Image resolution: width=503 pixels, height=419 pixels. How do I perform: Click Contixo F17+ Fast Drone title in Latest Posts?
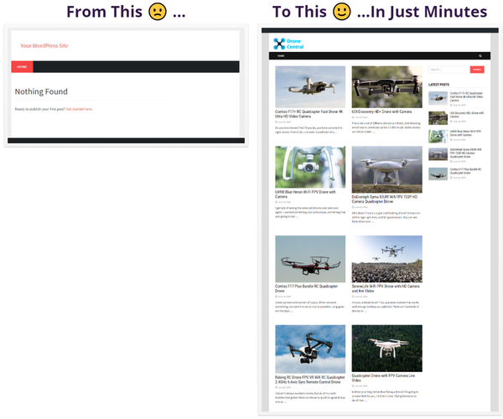[466, 96]
